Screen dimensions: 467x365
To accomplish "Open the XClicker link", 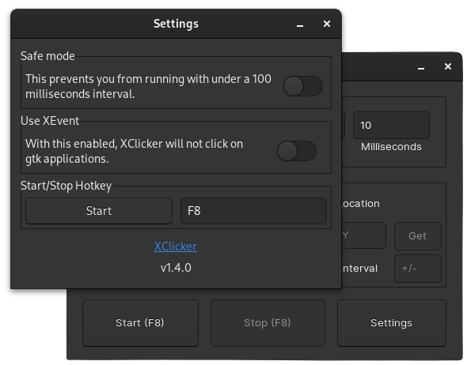I will click(x=176, y=246).
